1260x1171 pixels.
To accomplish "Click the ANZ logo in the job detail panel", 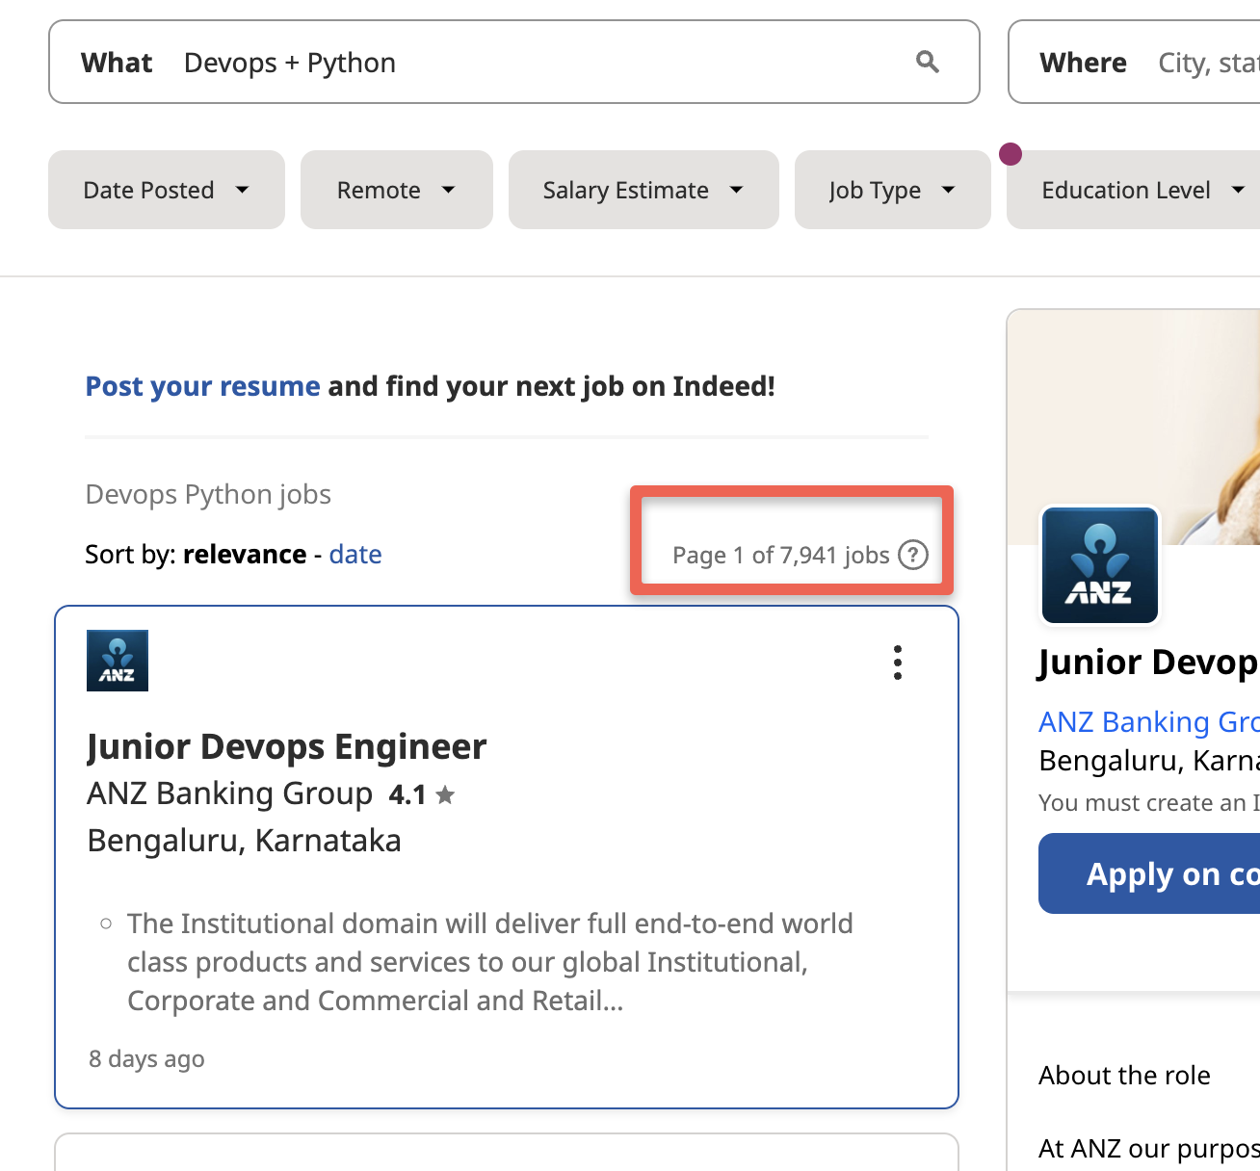I will pyautogui.click(x=1099, y=565).
